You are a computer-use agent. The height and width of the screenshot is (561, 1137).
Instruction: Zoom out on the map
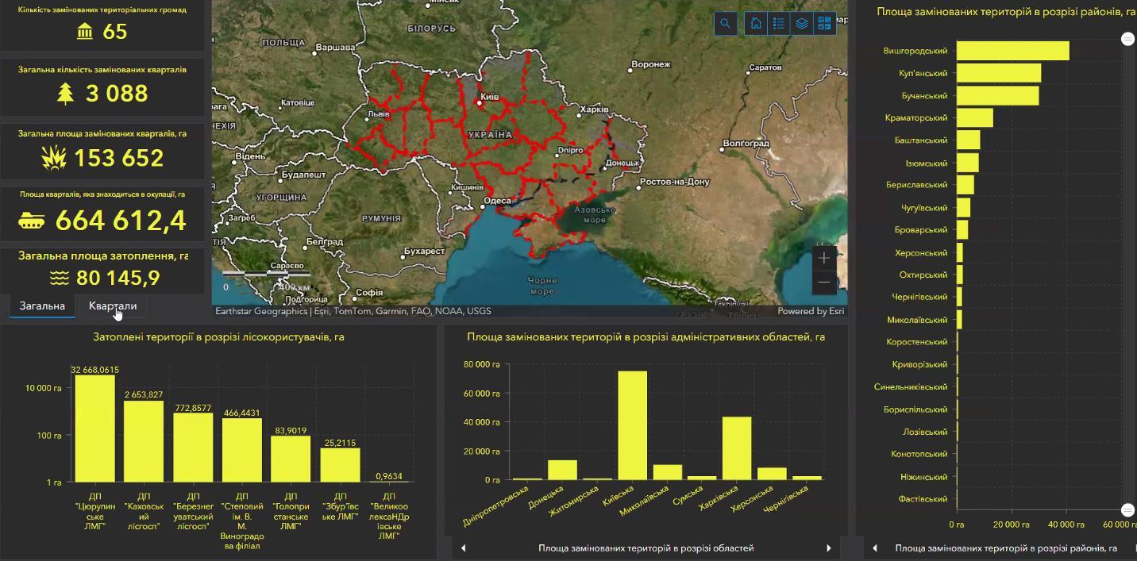[x=824, y=282]
